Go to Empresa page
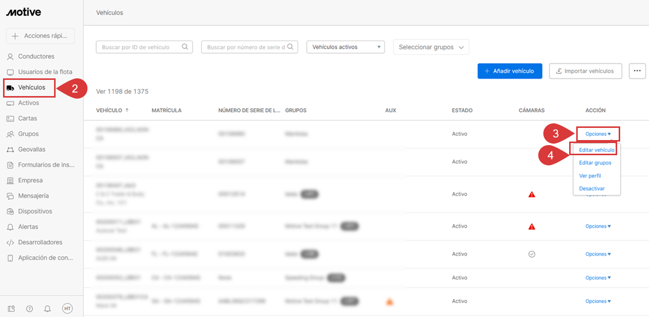 [x=30, y=180]
